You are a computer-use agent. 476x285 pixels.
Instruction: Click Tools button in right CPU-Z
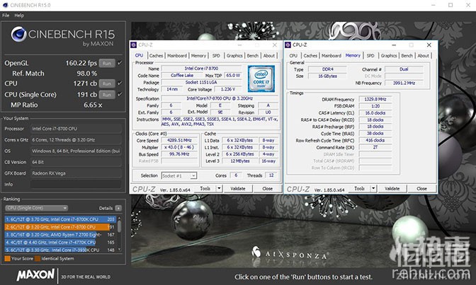point(359,189)
